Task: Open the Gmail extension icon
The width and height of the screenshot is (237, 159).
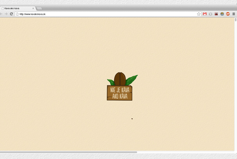Action: click(x=205, y=14)
